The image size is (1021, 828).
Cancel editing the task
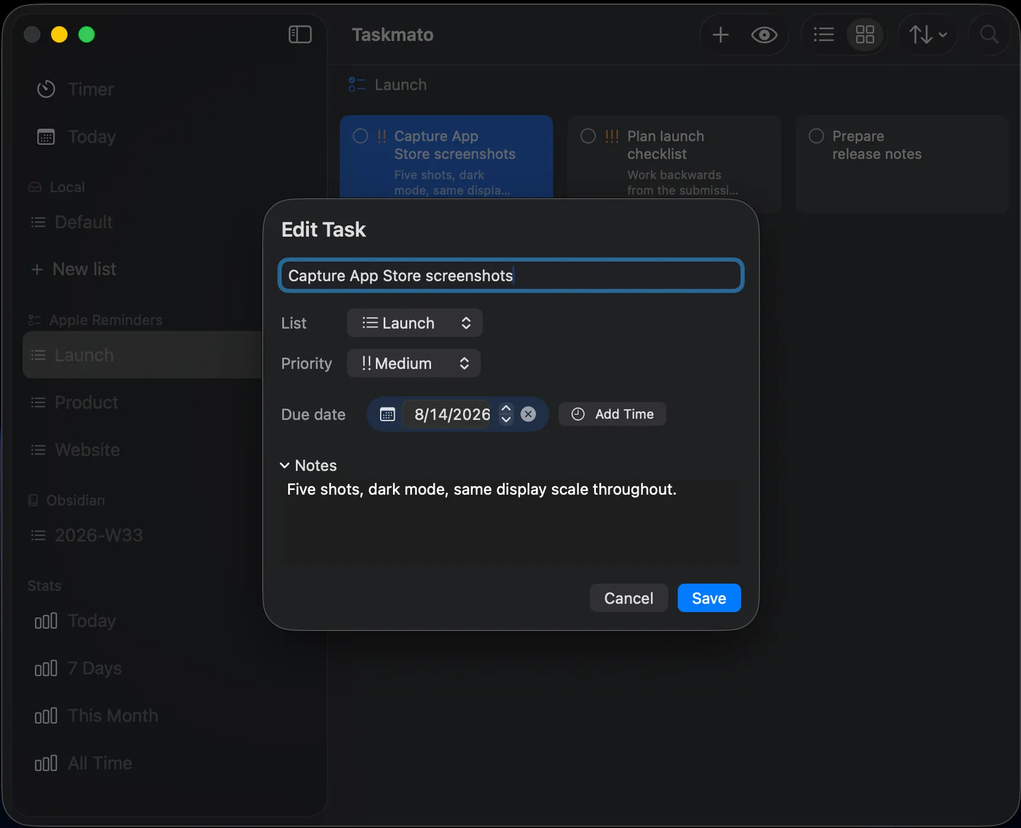(x=629, y=598)
